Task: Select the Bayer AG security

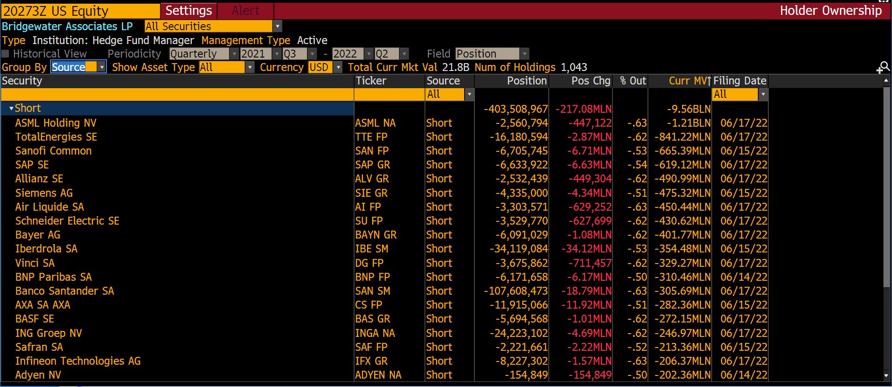Action: tap(38, 235)
